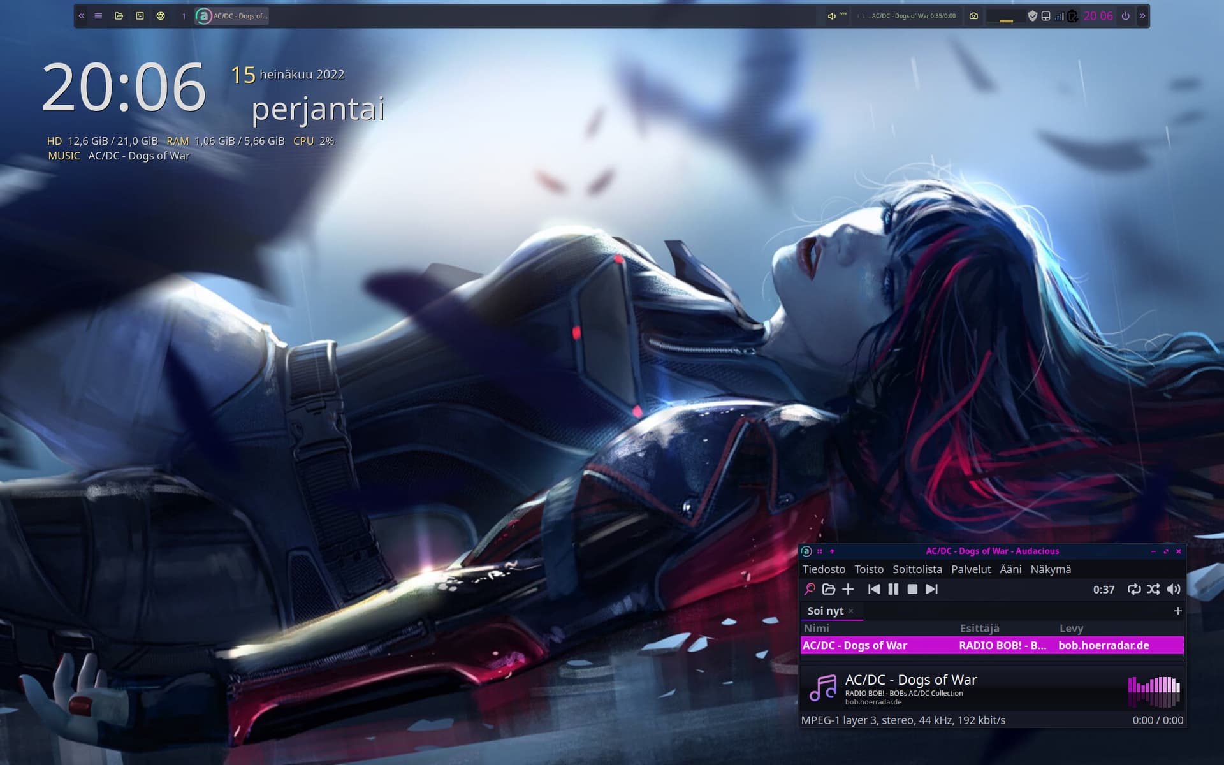
Task: Click the MPEG-1 layer 3 status bar text
Action: tap(903, 720)
